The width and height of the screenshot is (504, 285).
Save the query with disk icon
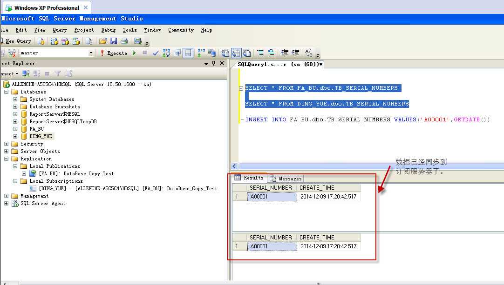[x=114, y=41]
